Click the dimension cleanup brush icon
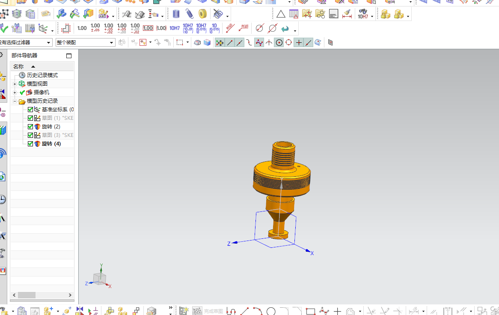499x315 pixels. coord(347,14)
